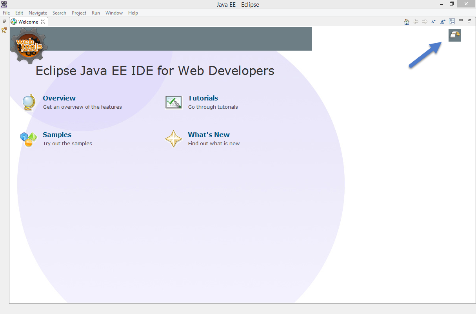The height and width of the screenshot is (314, 476).
Task: Open the minimized hierarchy view icon
Action: pos(4,30)
